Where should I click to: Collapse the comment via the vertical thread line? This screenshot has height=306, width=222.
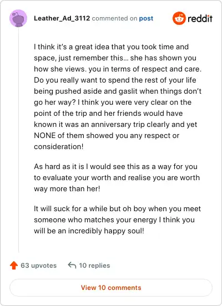(x=18, y=140)
